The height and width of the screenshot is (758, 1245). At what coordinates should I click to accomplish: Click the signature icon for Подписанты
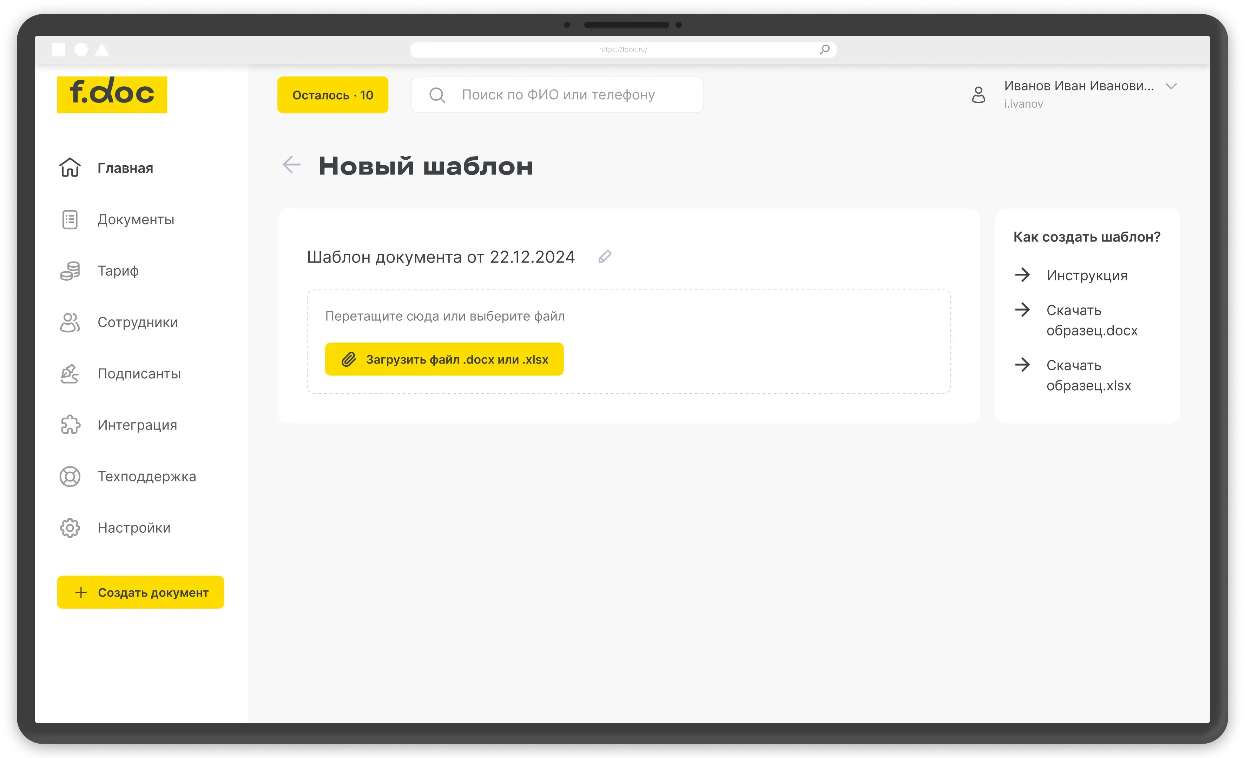click(70, 374)
